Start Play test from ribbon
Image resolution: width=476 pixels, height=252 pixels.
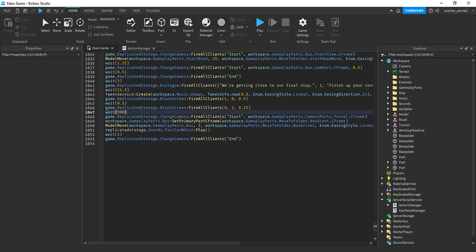coord(260,23)
